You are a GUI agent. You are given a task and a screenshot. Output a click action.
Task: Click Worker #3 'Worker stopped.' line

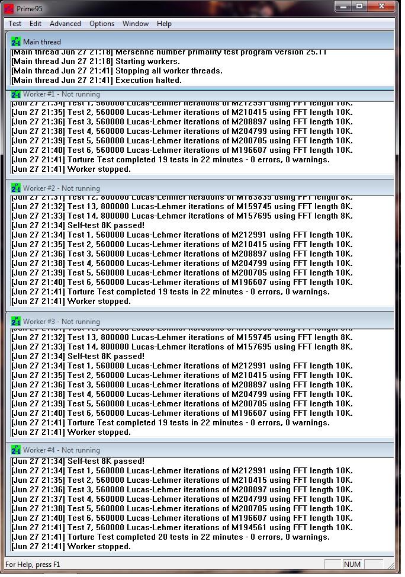pyautogui.click(x=71, y=432)
